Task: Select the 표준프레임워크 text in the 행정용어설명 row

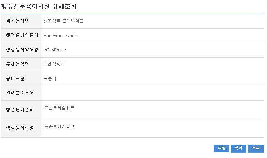Action: pyautogui.click(x=59, y=126)
